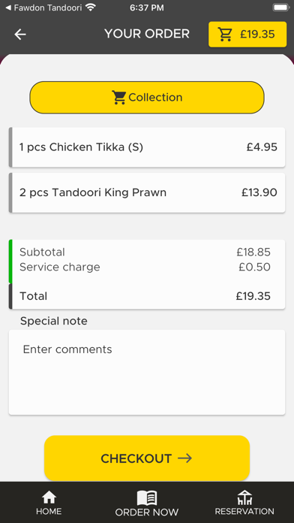Tap the Wi-Fi status icon
The height and width of the screenshot is (523, 294).
click(91, 8)
